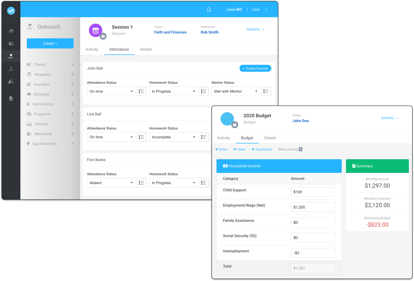This screenshot has width=414, height=281.
Task: Open the praying hands rail icon
Action: pyautogui.click(x=11, y=81)
